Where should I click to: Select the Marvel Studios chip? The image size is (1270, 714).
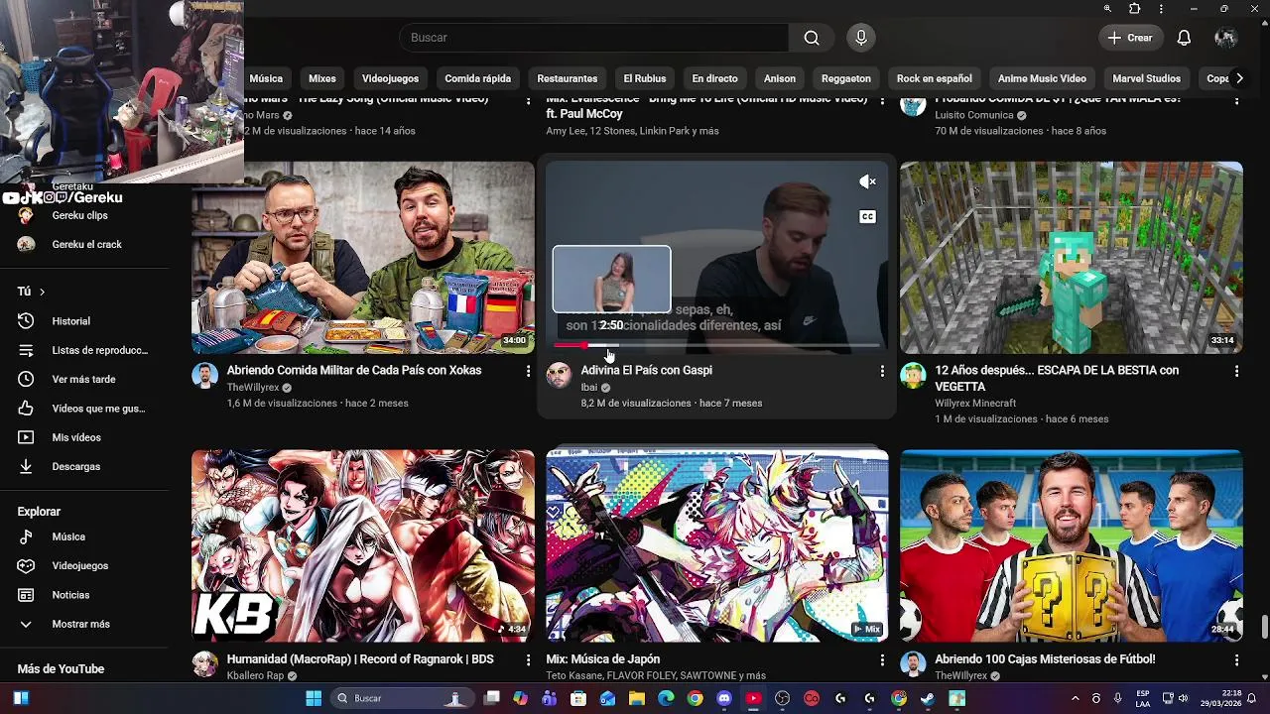1146,78
